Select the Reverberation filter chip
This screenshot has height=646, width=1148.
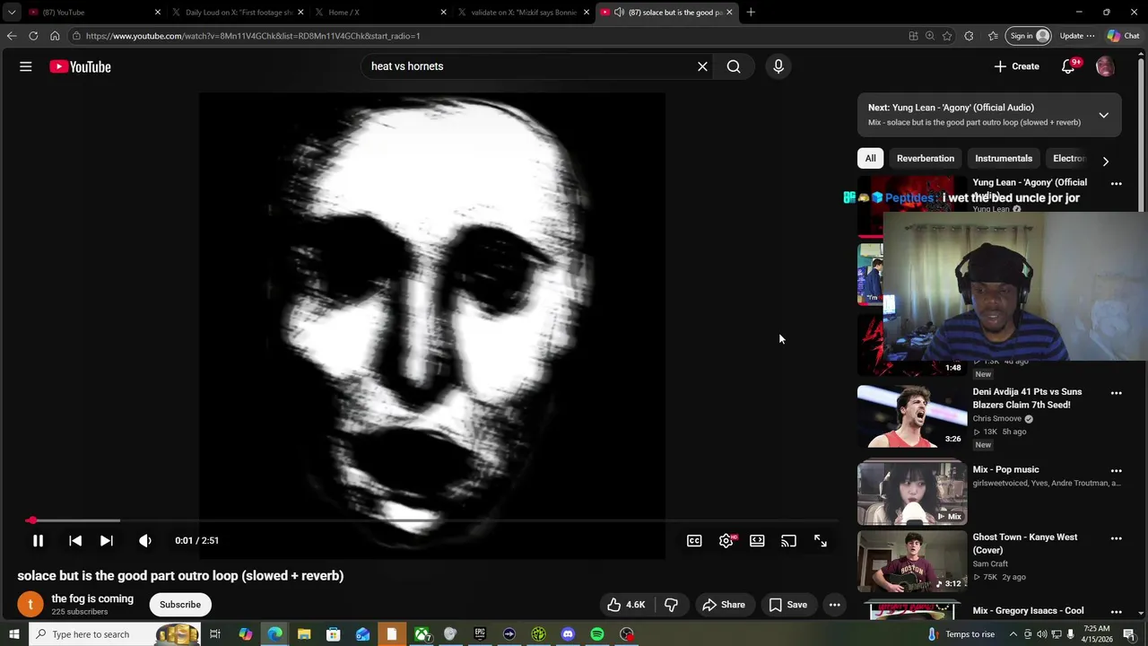(926, 158)
